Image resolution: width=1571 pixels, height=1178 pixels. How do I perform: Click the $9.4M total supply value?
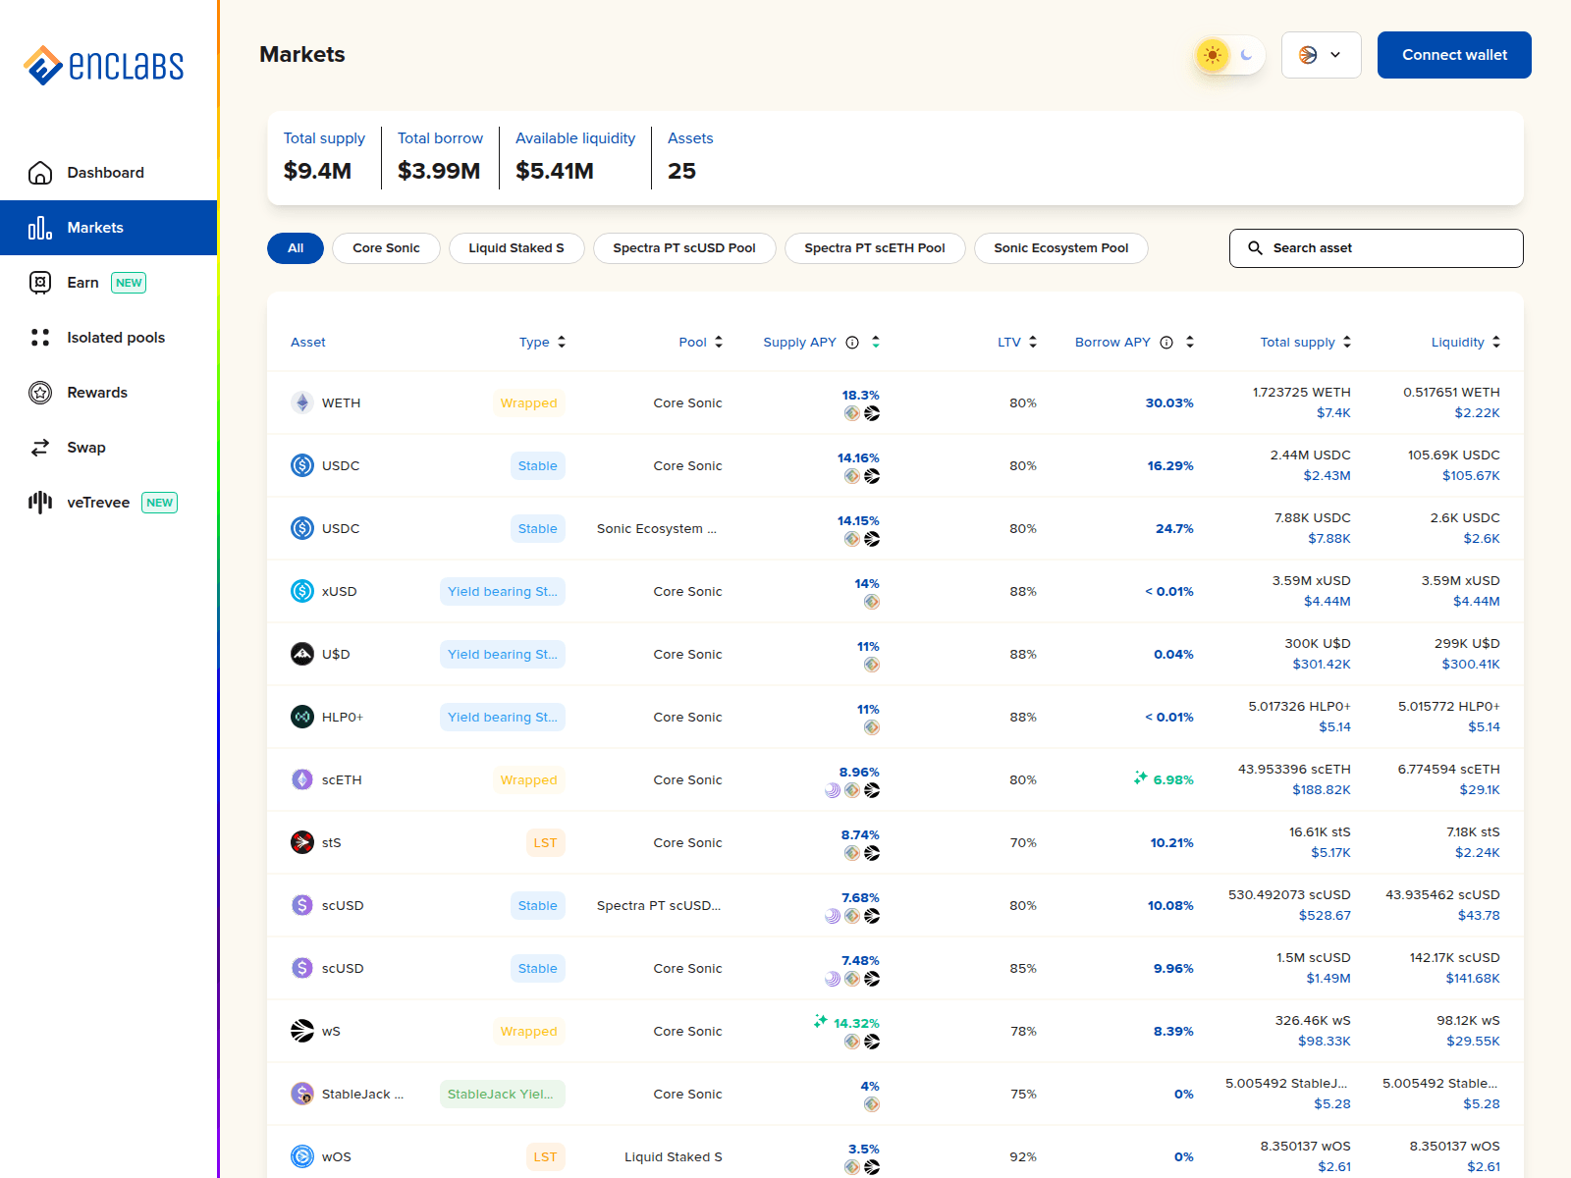(317, 171)
